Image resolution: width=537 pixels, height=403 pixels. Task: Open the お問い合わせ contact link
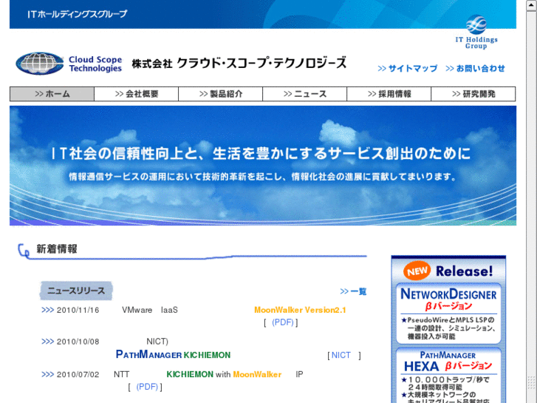pyautogui.click(x=476, y=69)
